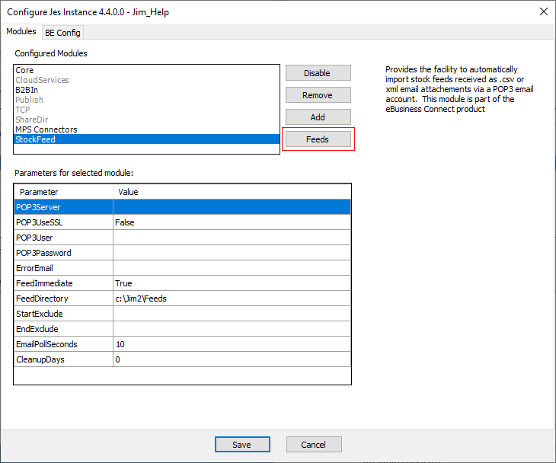Select the Modules tab
The width and height of the screenshot is (556, 463).
pos(21,32)
